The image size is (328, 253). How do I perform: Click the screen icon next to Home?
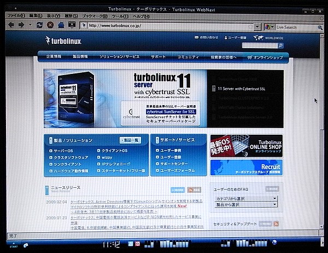pyautogui.click(x=72, y=25)
